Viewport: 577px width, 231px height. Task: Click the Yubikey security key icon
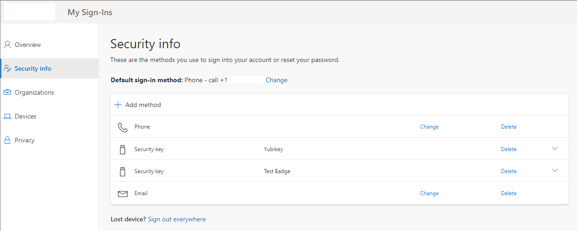pyautogui.click(x=123, y=149)
